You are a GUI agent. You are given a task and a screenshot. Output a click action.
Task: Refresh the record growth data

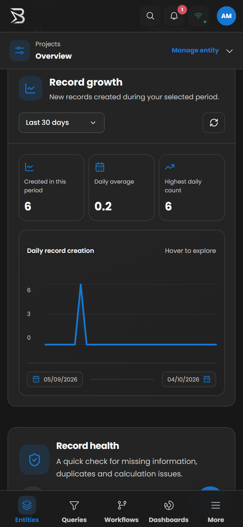pos(214,123)
